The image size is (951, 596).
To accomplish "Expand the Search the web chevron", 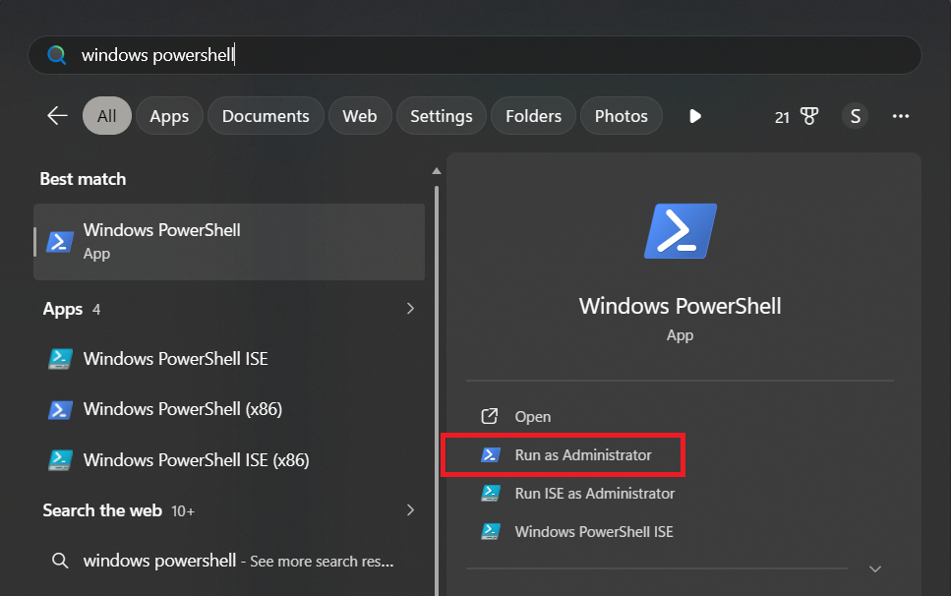I will [411, 510].
